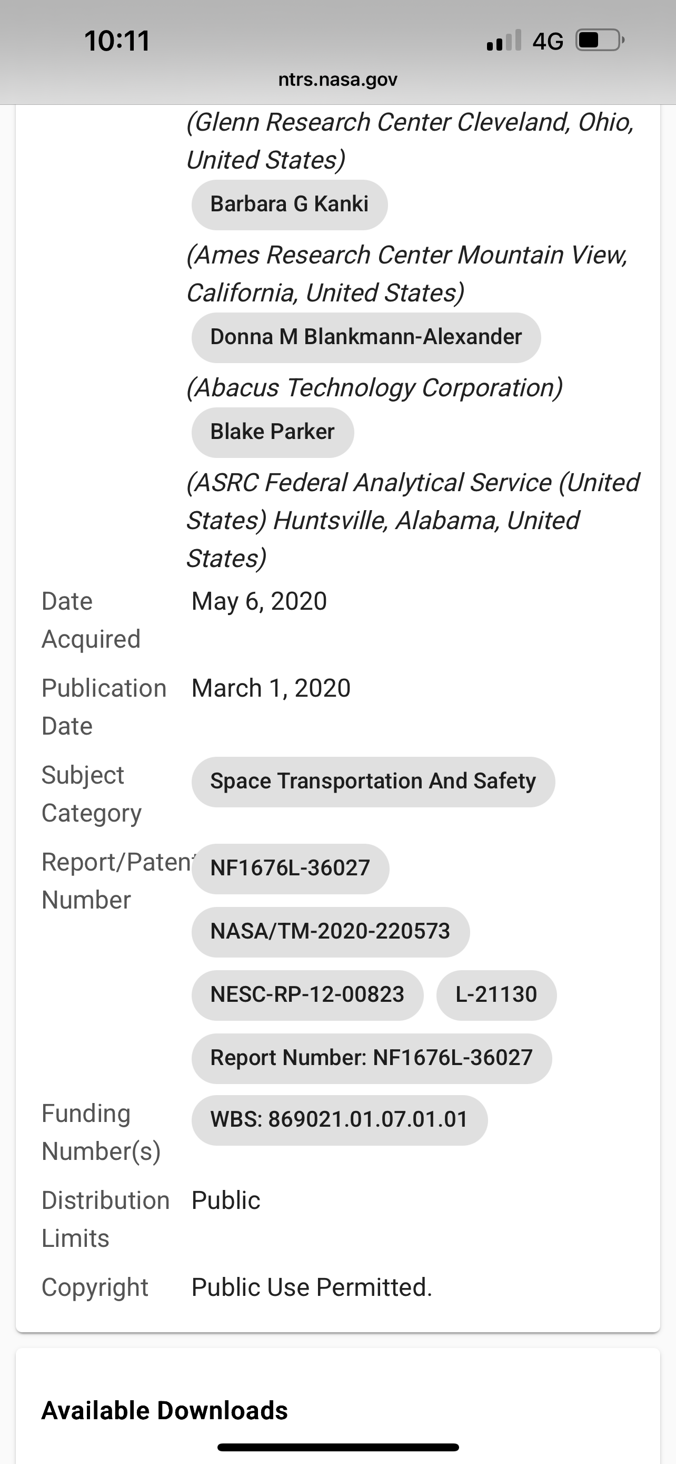Select the Donna M Blankmann-Alexander author chip
Image resolution: width=676 pixels, height=1464 pixels.
coord(366,337)
